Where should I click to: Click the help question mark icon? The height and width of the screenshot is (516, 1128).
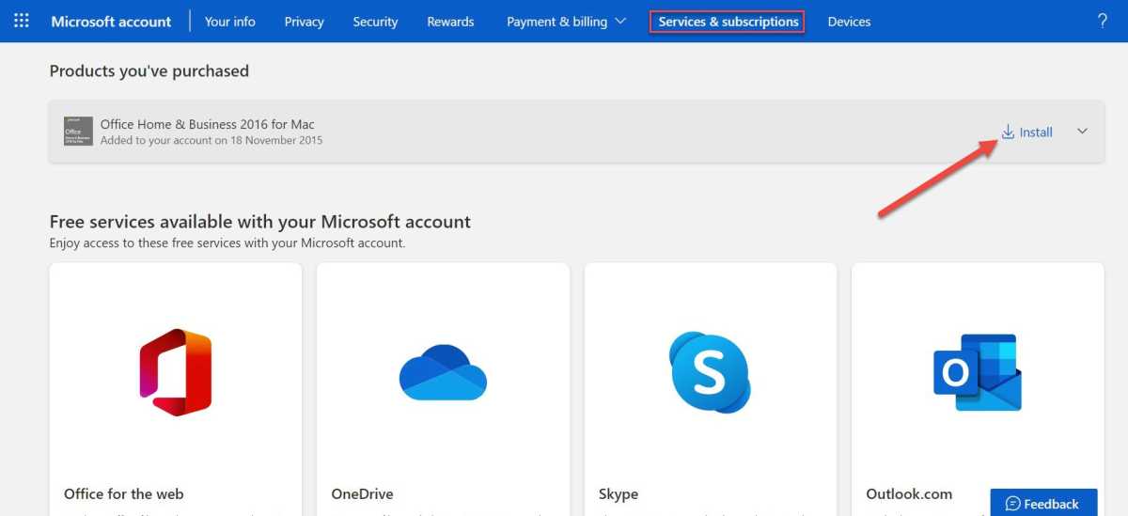pyautogui.click(x=1103, y=21)
